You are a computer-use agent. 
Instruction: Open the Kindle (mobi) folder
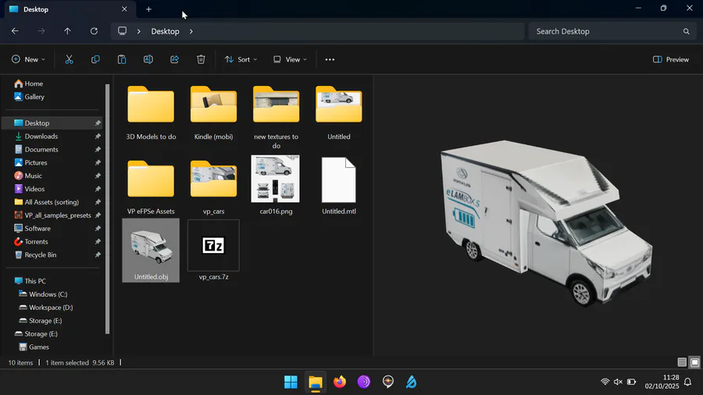213,112
